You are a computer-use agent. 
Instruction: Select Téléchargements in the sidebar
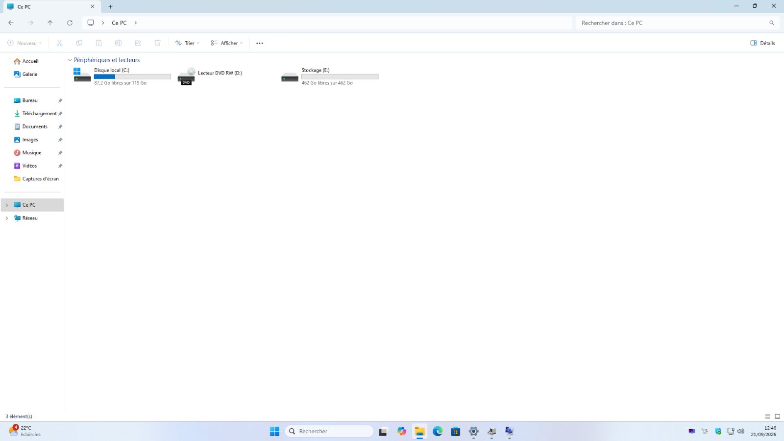(x=35, y=114)
